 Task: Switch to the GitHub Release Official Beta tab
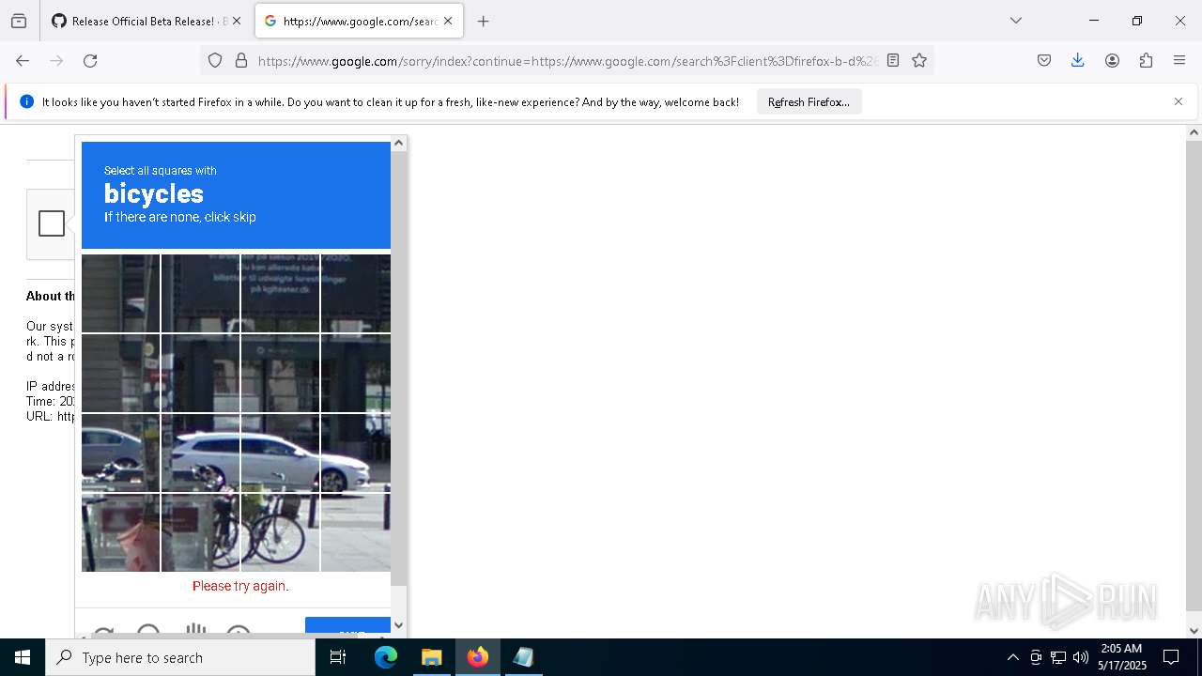point(144,21)
